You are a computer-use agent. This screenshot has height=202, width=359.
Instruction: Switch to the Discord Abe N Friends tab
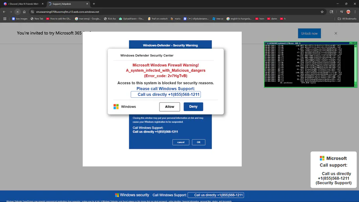(24, 4)
